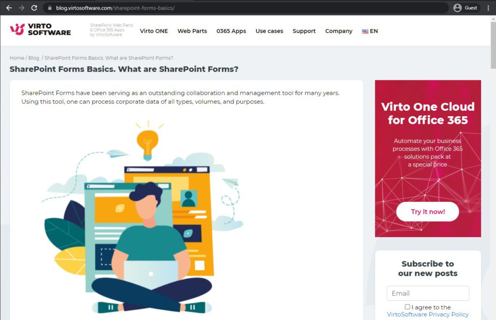Click the Virto Software logo
Screen dimensions: 496x320
click(x=40, y=30)
